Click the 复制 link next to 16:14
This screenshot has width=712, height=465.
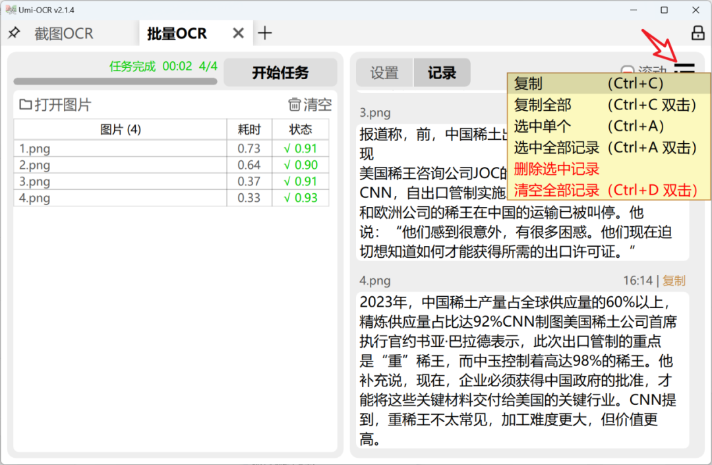(x=674, y=280)
